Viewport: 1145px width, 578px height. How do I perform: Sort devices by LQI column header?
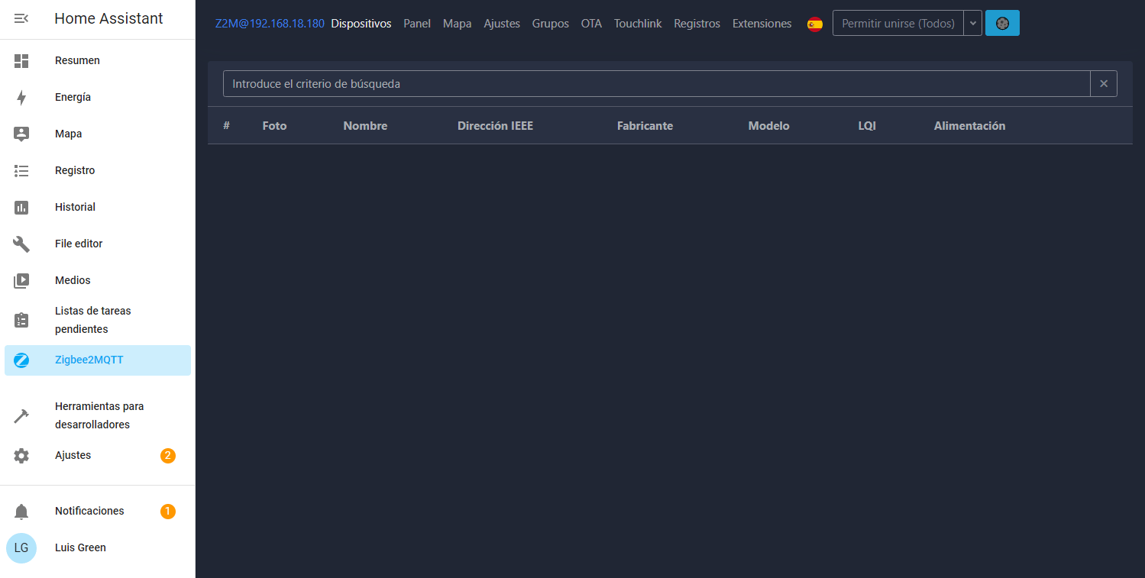[867, 126]
